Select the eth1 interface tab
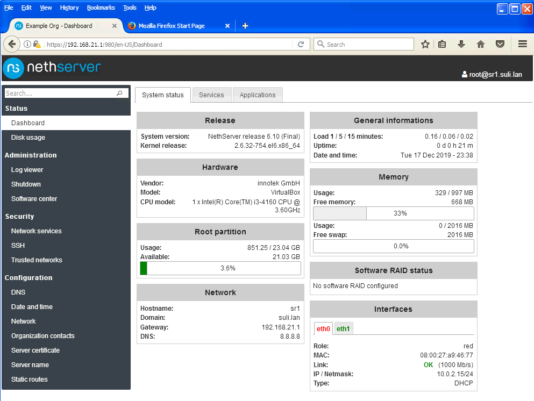 click(x=343, y=328)
